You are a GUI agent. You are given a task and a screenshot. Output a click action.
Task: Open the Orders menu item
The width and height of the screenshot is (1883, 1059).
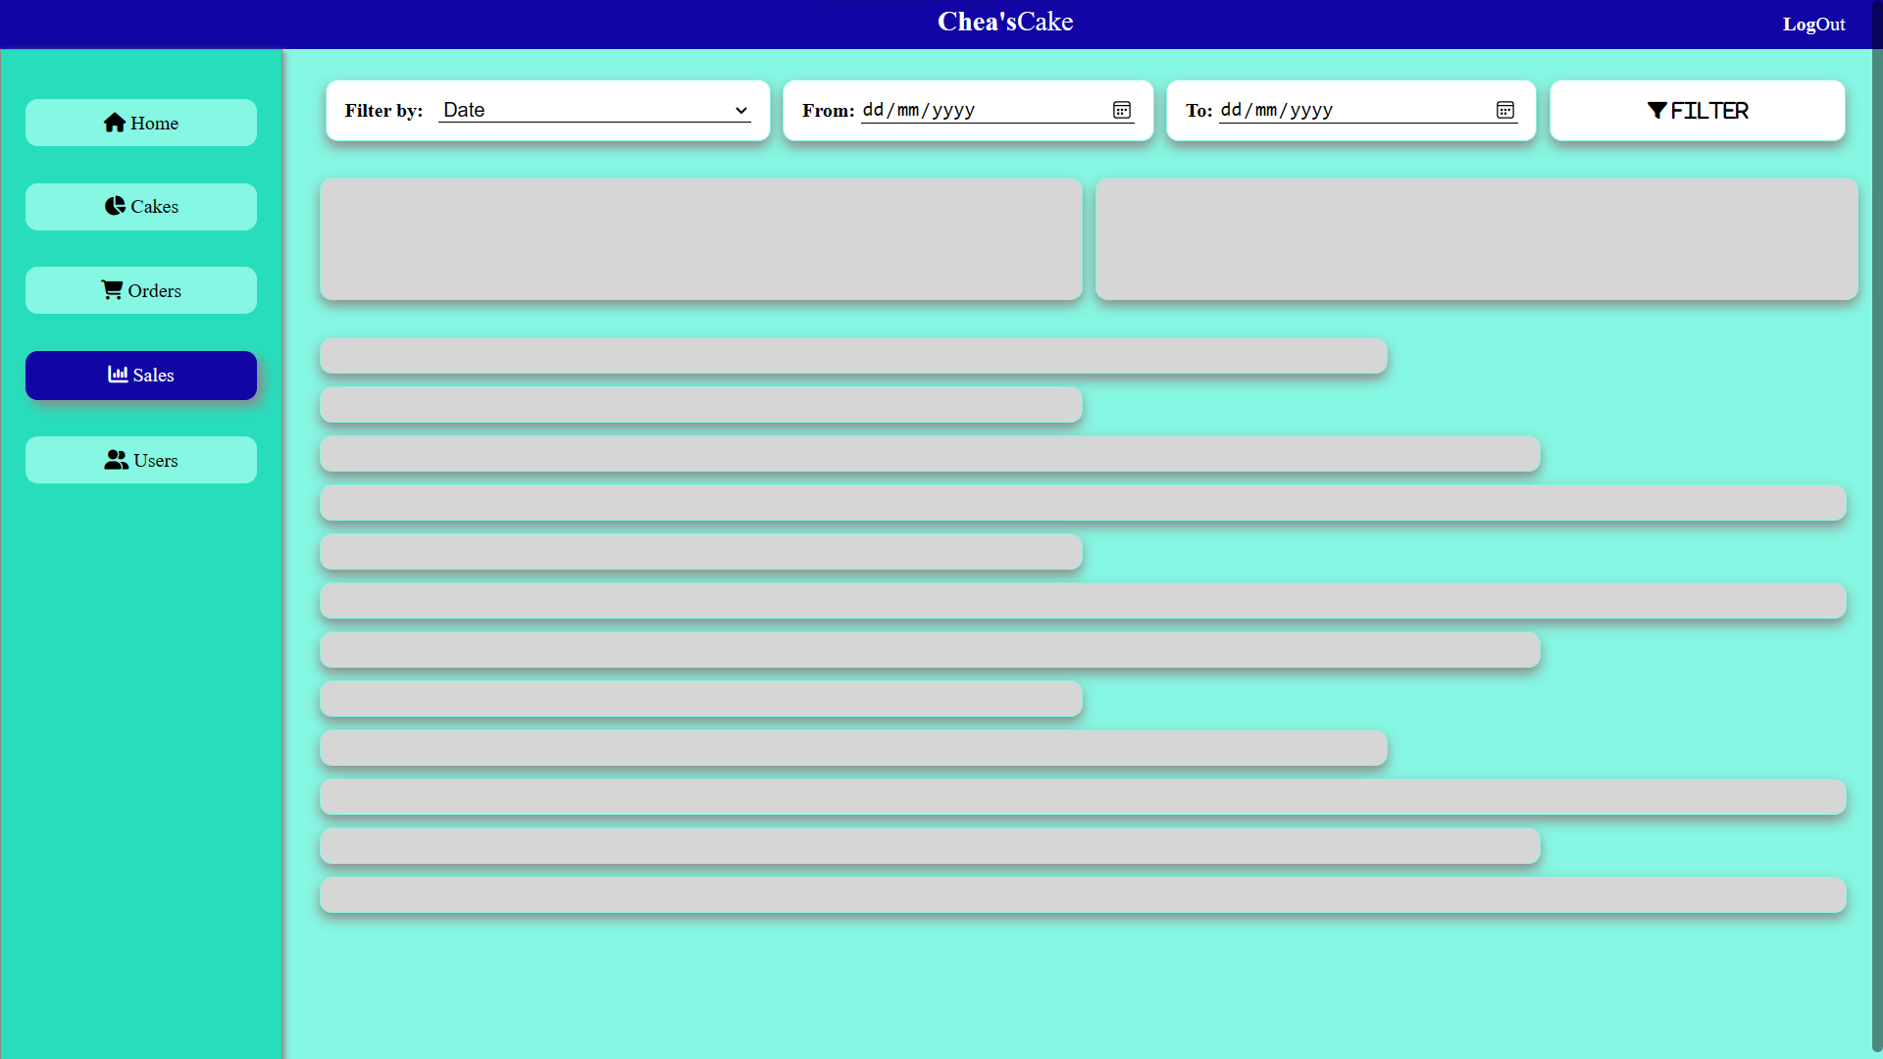[x=141, y=290]
